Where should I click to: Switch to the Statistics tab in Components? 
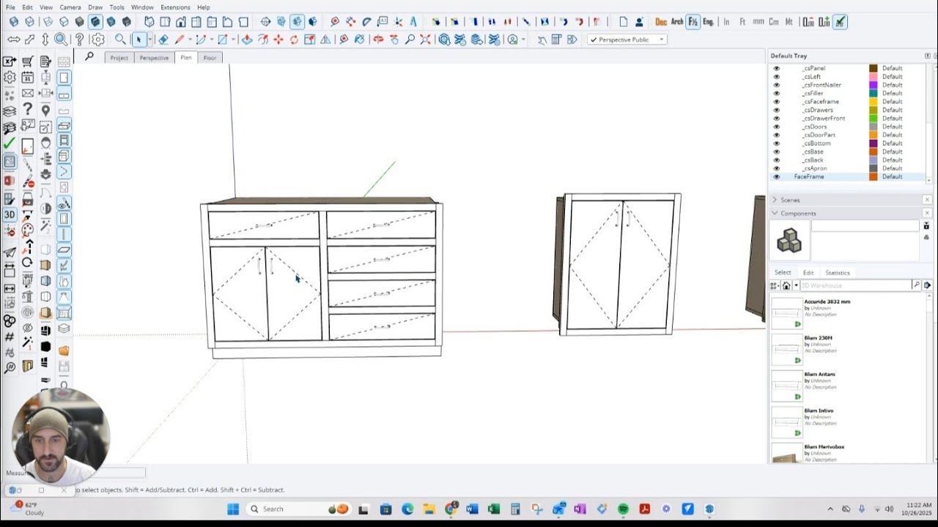coord(838,272)
